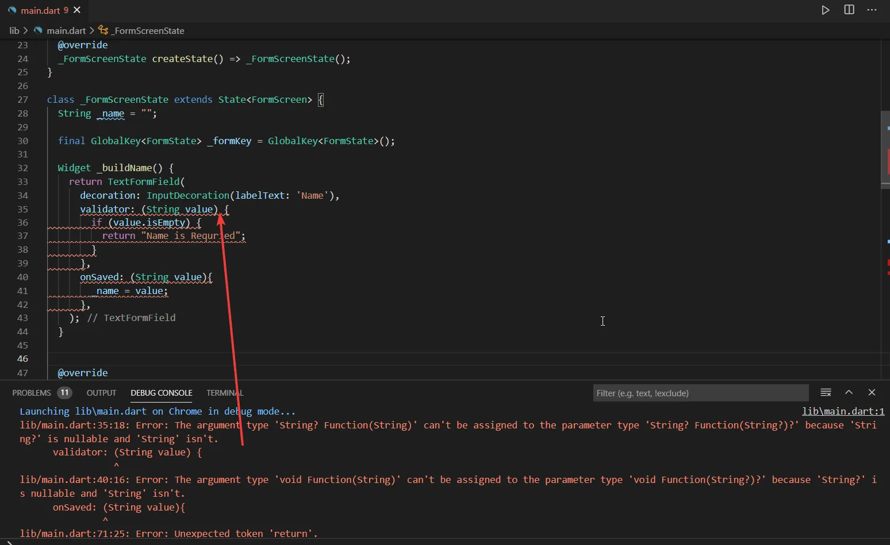Switch to the Problems panel tab
Viewport: 890px width, 545px height.
32,393
